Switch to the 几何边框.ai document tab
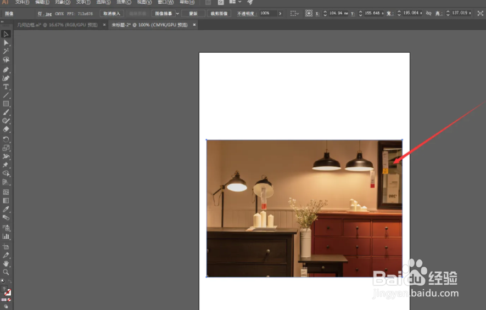 click(57, 25)
